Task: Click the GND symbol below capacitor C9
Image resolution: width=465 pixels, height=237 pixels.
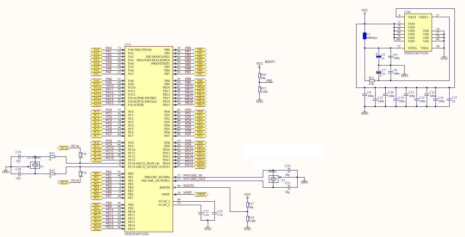Action: 365,112
